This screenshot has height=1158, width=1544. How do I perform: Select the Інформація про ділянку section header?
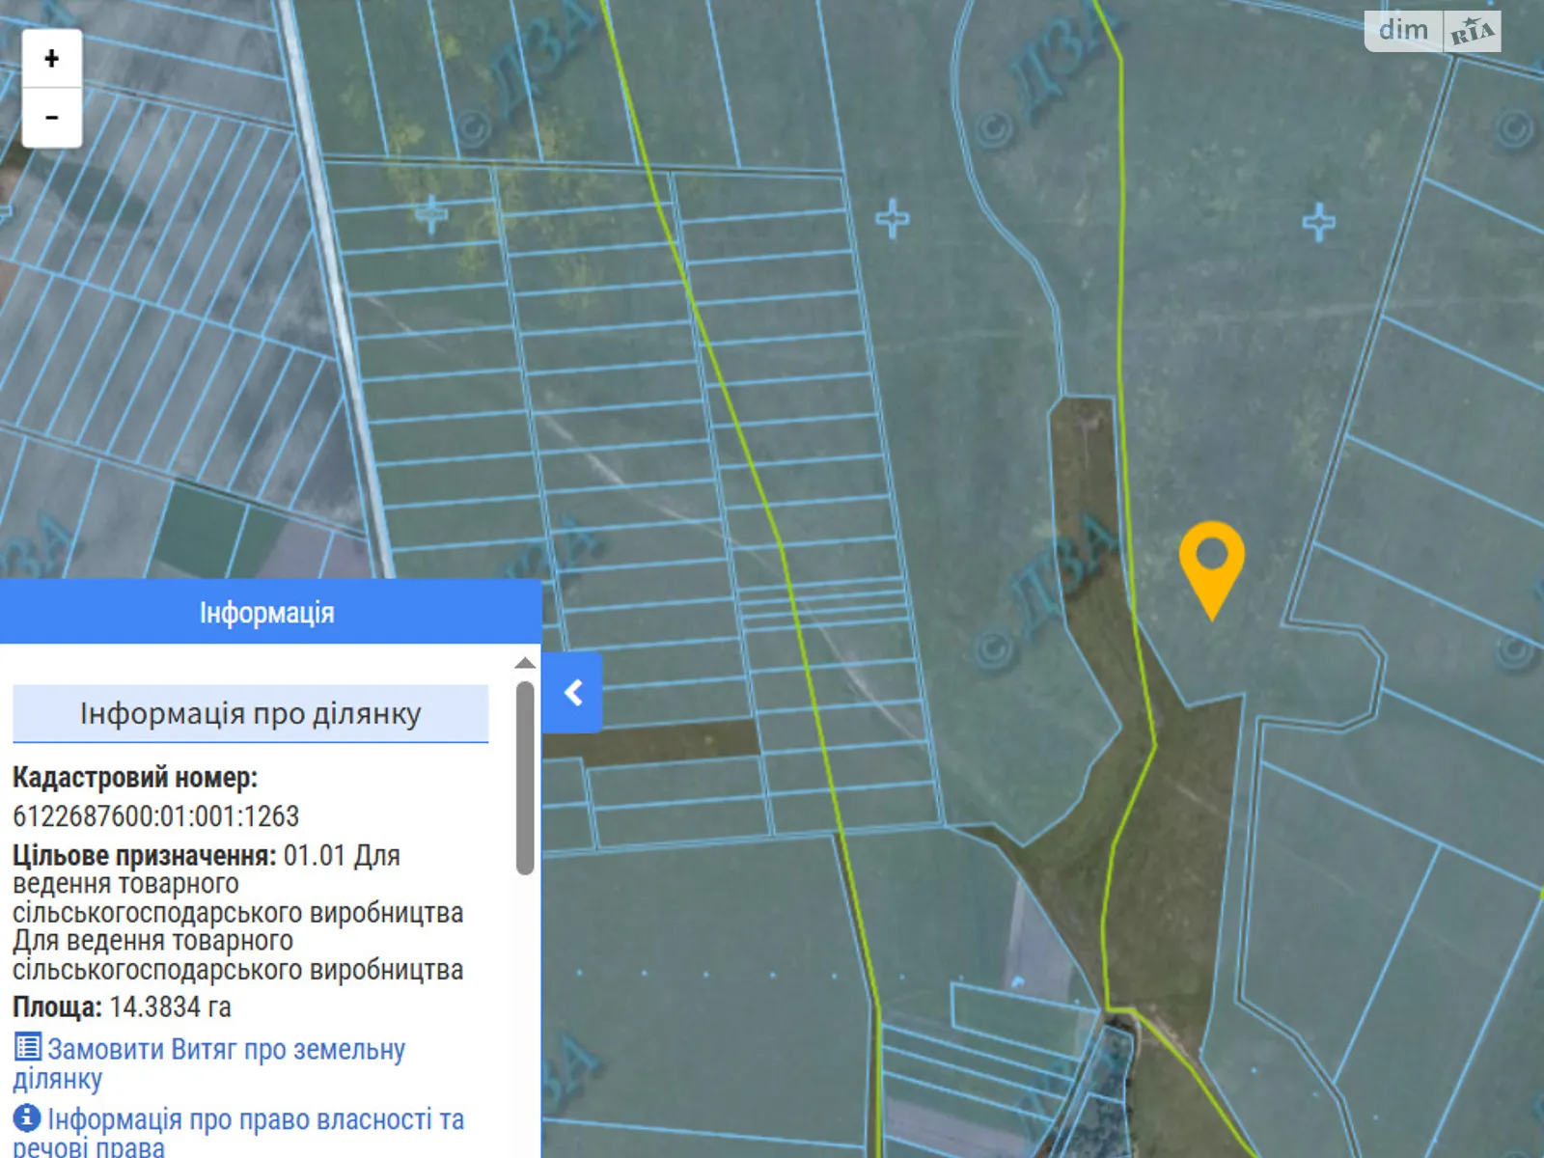(x=251, y=714)
